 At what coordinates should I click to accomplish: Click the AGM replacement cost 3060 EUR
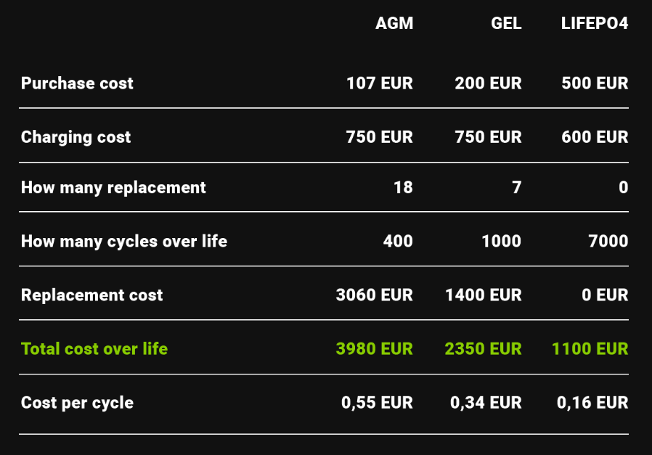click(x=374, y=295)
